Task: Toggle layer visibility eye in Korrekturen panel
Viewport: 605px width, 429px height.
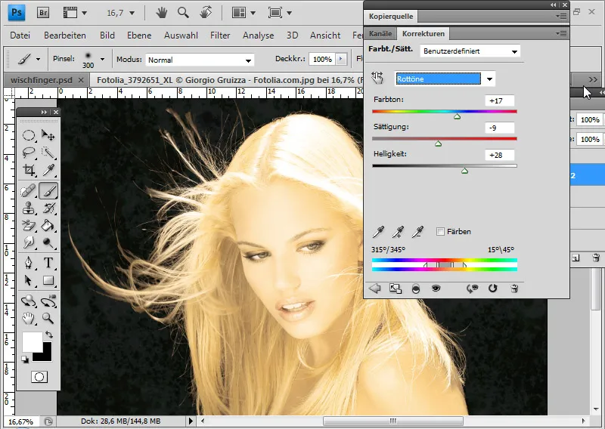Action: [436, 289]
